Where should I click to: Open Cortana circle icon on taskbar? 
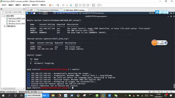pos(15,95)
